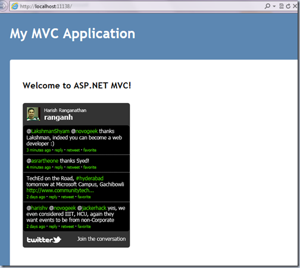Image resolution: width=300 pixels, height=268 pixels.
Task: Click Harish Ranganathan's profile picture
Action: click(33, 114)
